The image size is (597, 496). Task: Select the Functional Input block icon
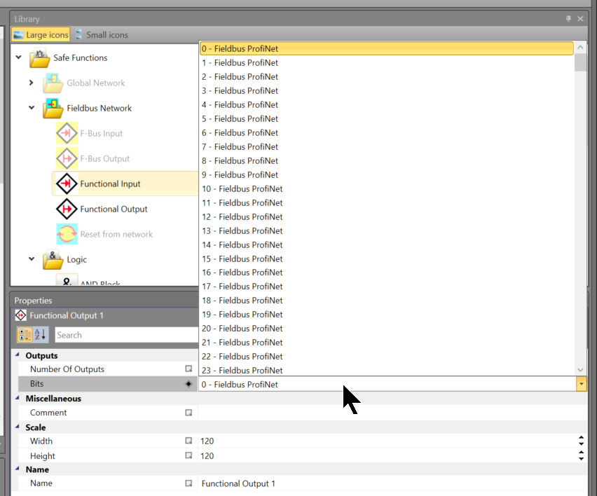coord(67,184)
